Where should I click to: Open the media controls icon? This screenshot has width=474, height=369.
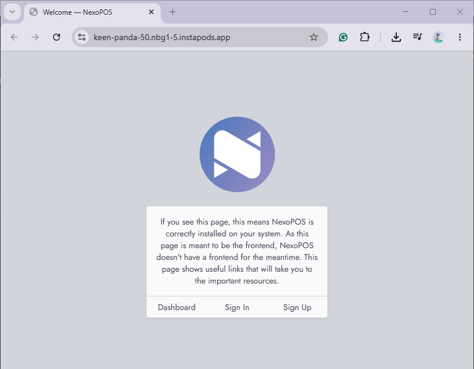[417, 37]
